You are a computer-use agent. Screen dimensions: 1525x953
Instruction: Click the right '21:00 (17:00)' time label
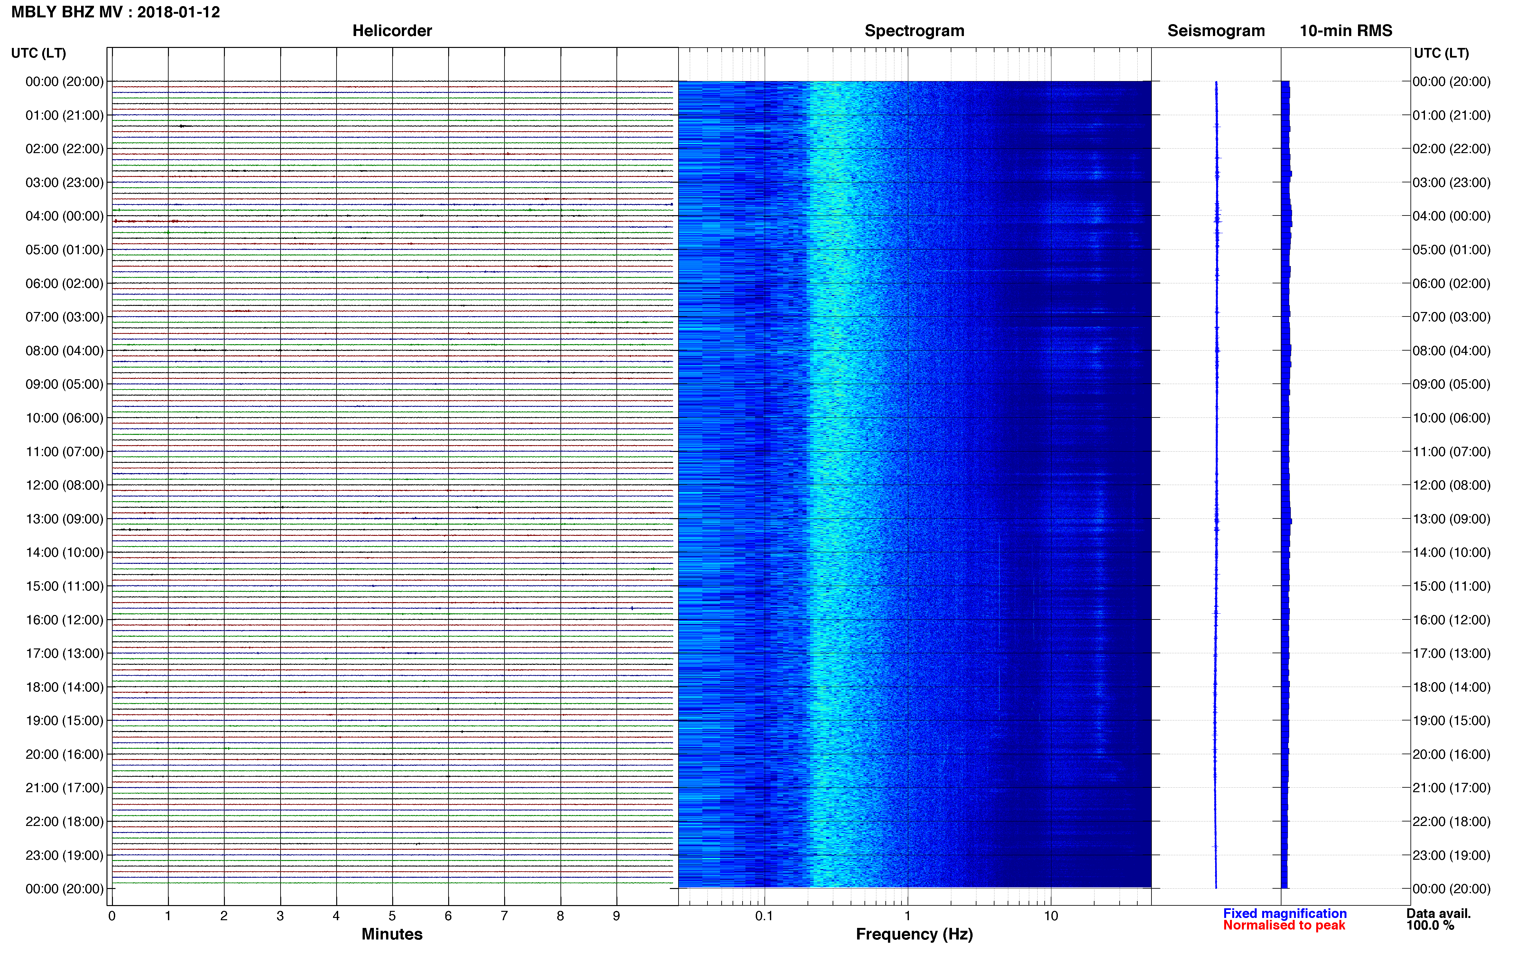(x=1451, y=788)
